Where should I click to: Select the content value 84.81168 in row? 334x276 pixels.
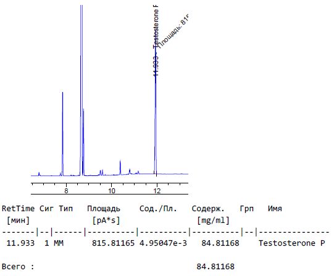[220, 243]
